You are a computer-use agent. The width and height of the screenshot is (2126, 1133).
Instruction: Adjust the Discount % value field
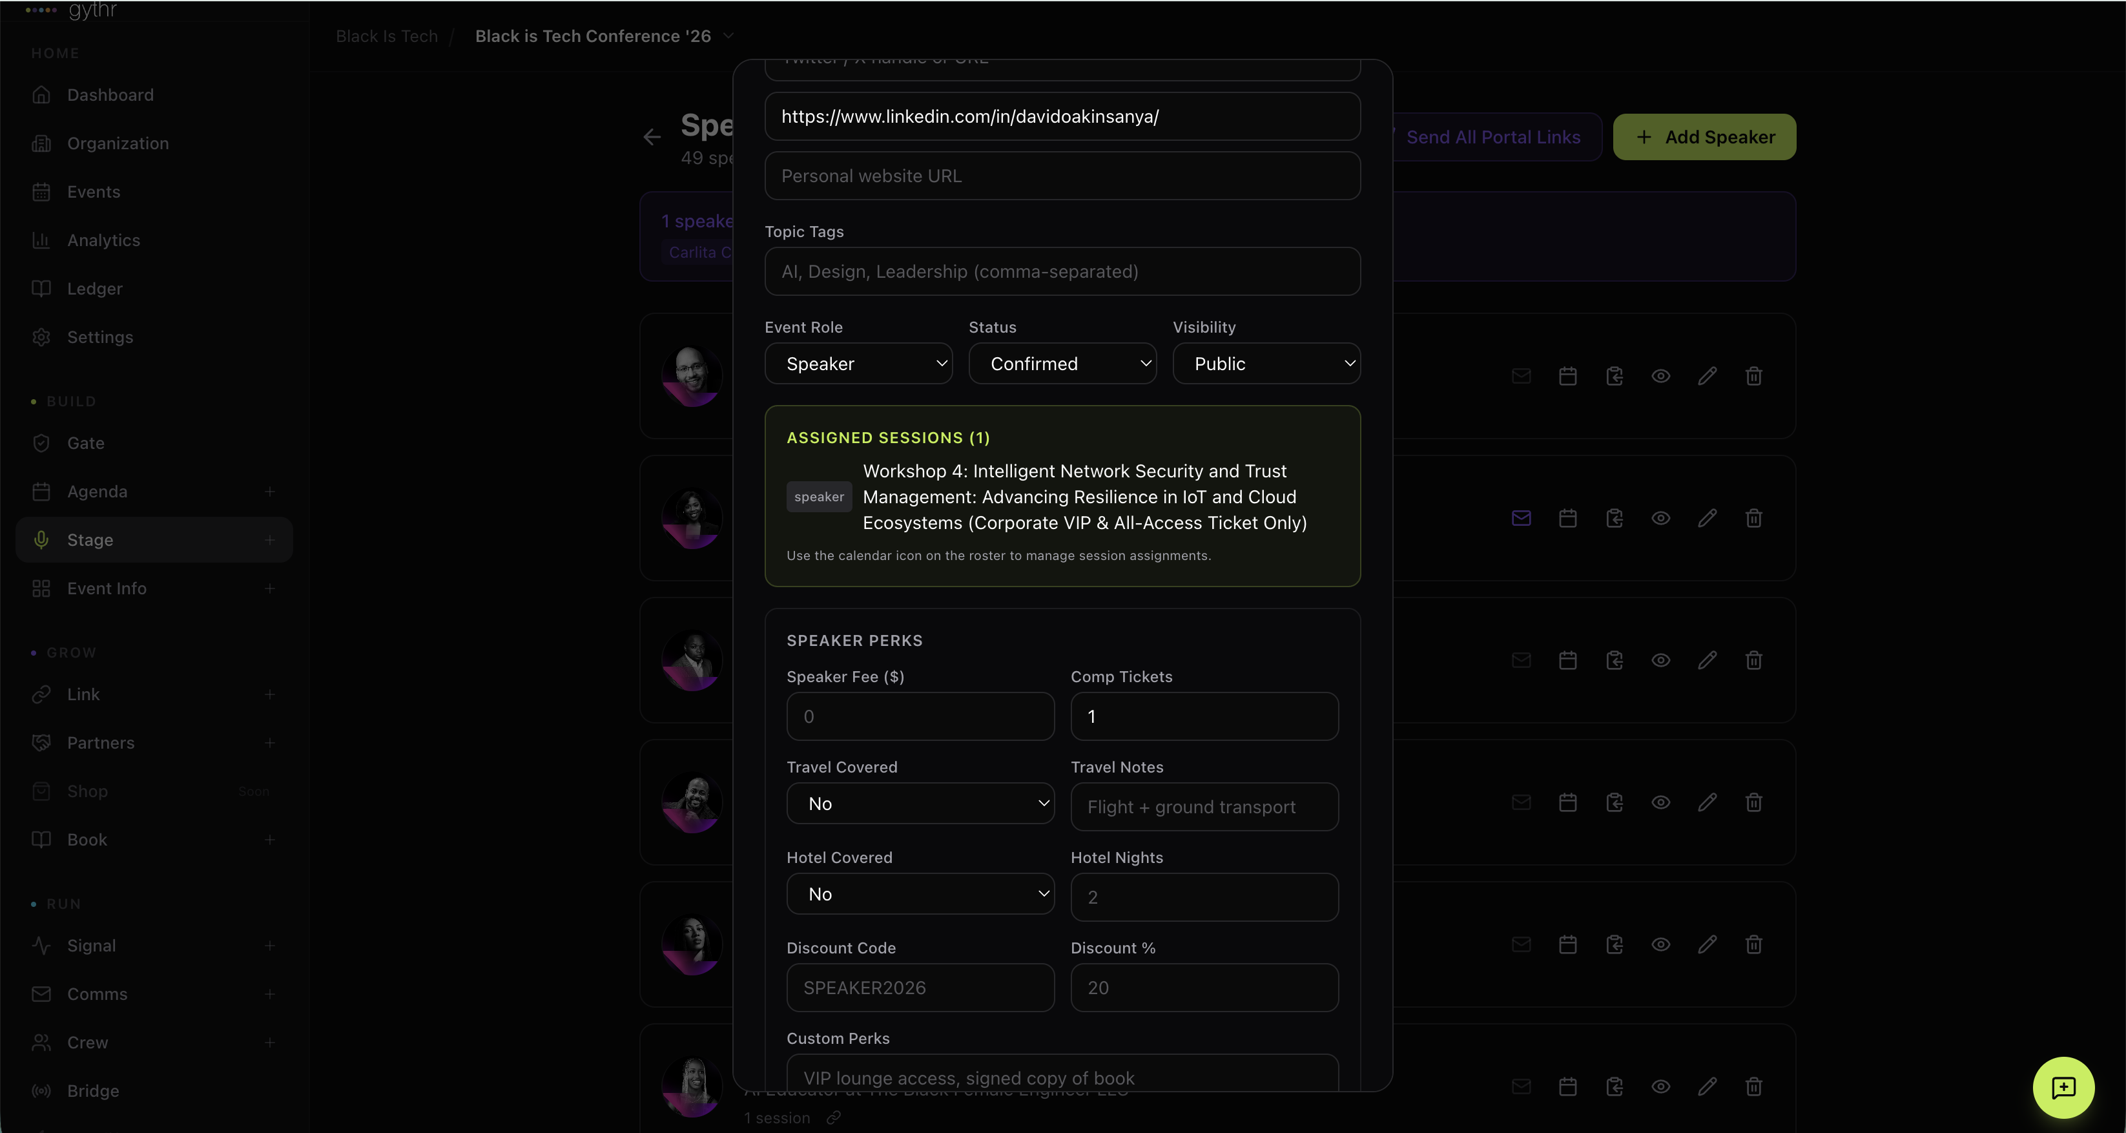1204,988
